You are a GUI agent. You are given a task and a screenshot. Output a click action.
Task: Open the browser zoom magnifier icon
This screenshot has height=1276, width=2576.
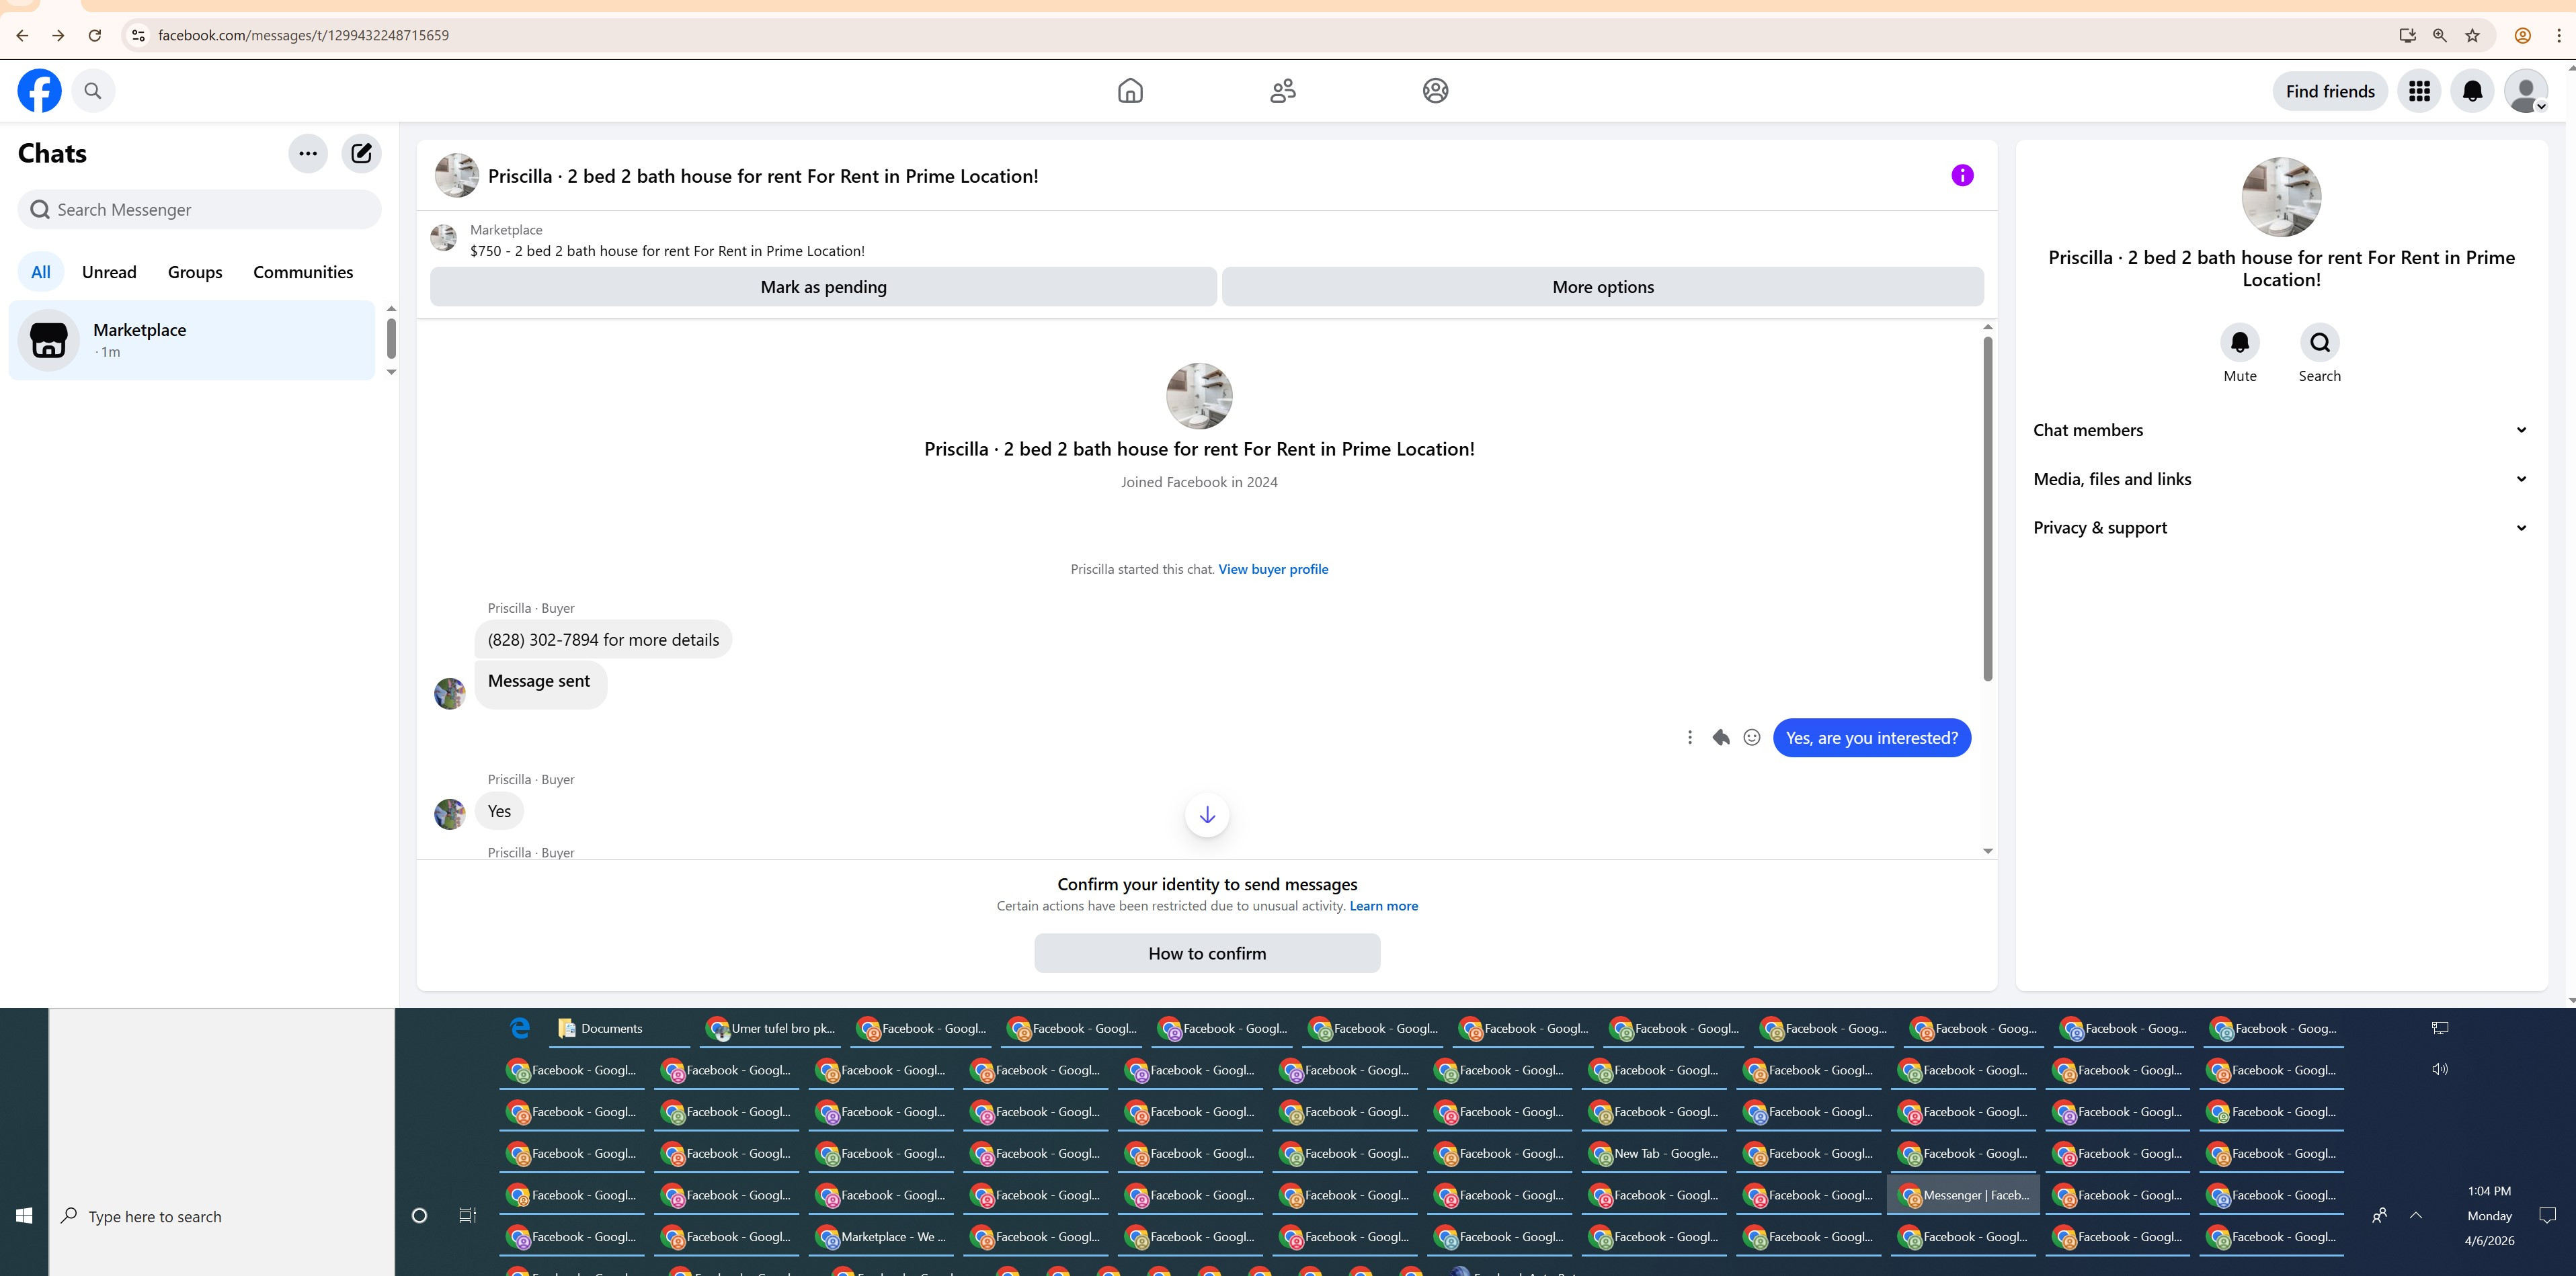2440,35
